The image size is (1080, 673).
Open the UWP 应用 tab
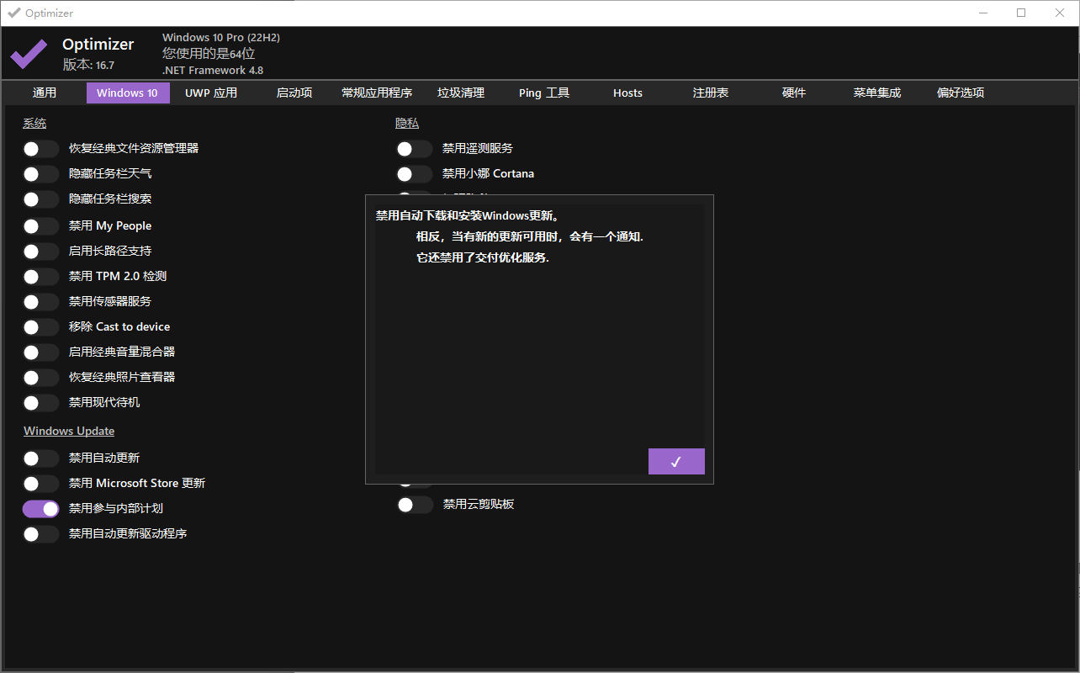(x=211, y=93)
